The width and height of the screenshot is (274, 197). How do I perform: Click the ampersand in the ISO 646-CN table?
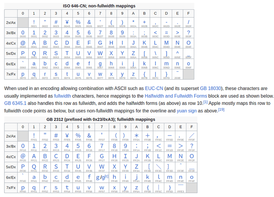click(x=89, y=22)
